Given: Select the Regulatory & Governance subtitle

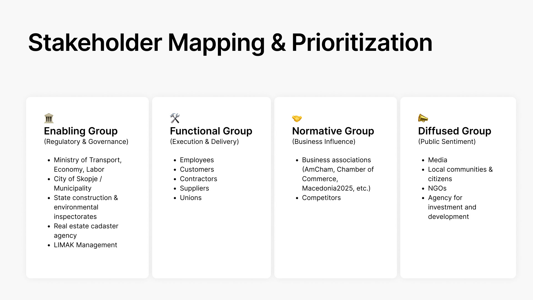Looking at the screenshot, I should 86,142.
